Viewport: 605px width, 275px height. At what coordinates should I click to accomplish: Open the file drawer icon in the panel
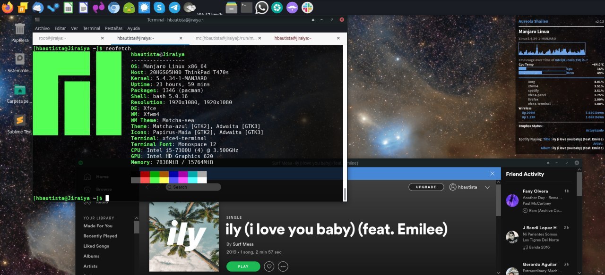coord(231,7)
